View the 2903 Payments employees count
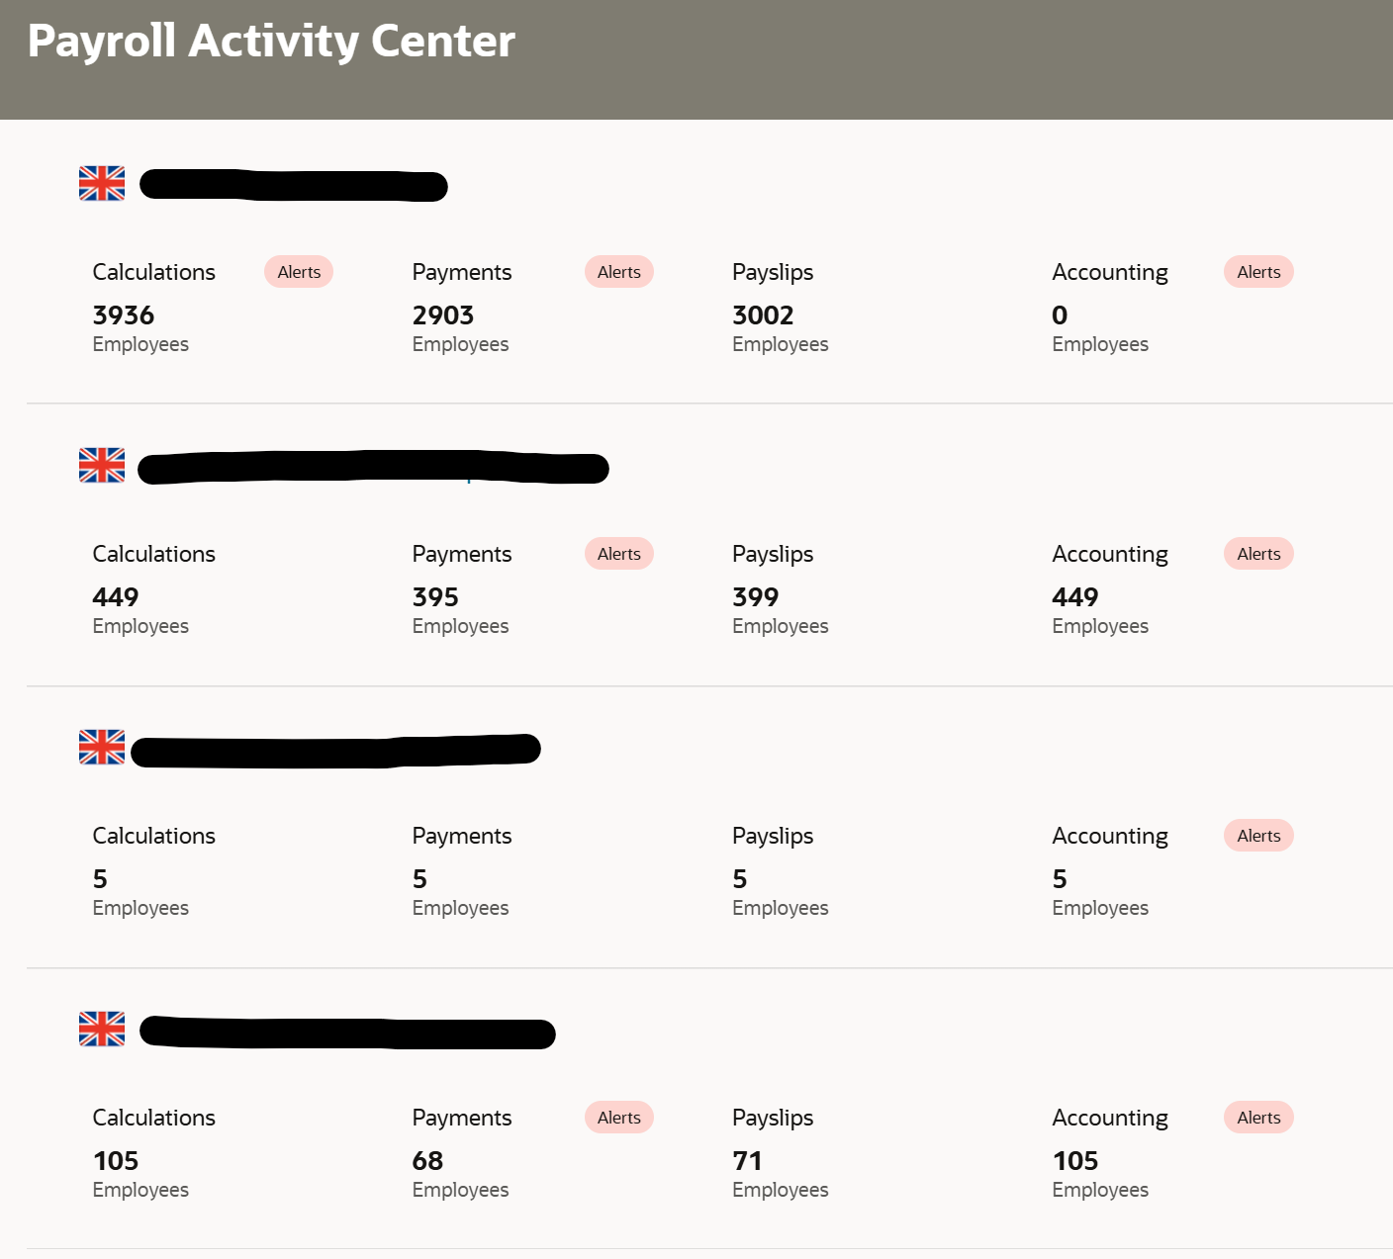The image size is (1393, 1259). point(442,315)
